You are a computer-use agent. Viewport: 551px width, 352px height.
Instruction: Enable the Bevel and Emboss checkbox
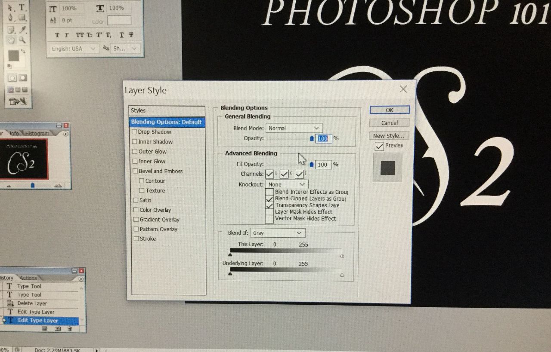tap(135, 171)
